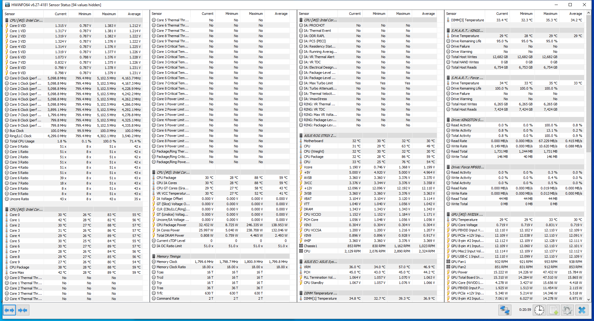Image resolution: width=594 pixels, height=321 pixels.
Task: Click scrollbar down arrow at window's right edge
Action: pyautogui.click(x=588, y=300)
